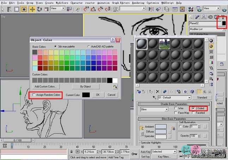Pick black swatch in Custom Colors row
Screen dimensions: 228x160
pyautogui.click(x=110, y=80)
